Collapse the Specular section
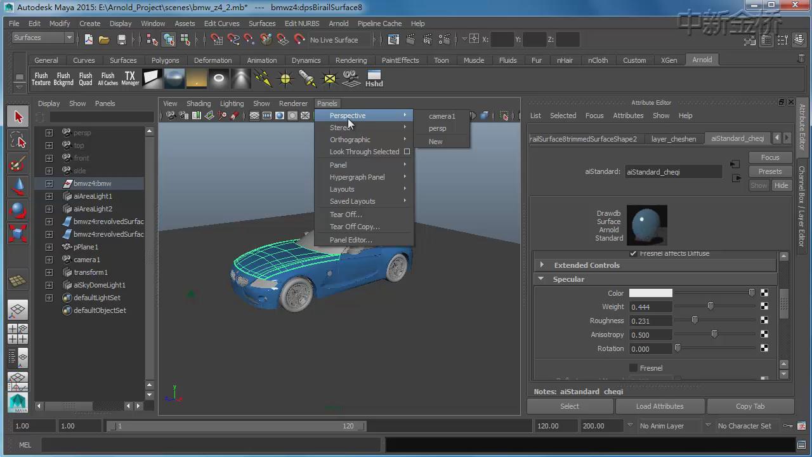812x457 pixels. pos(655,279)
